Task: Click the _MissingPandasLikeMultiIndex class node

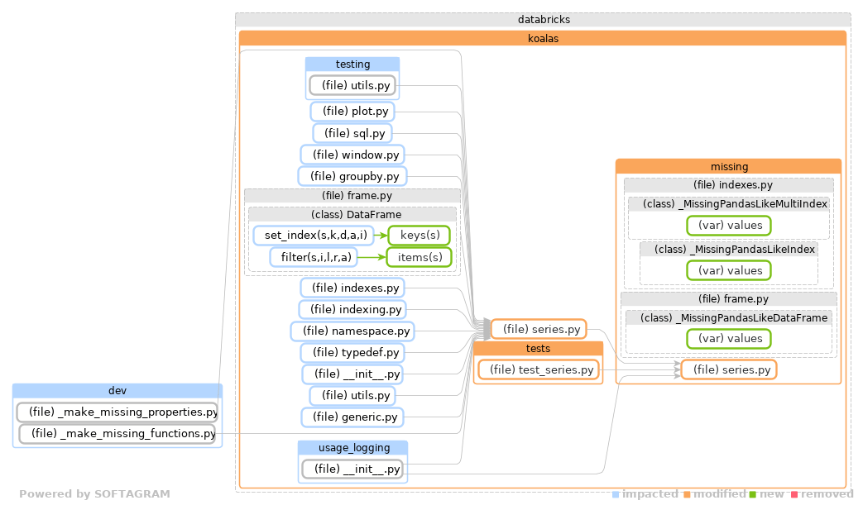Action: [x=728, y=203]
